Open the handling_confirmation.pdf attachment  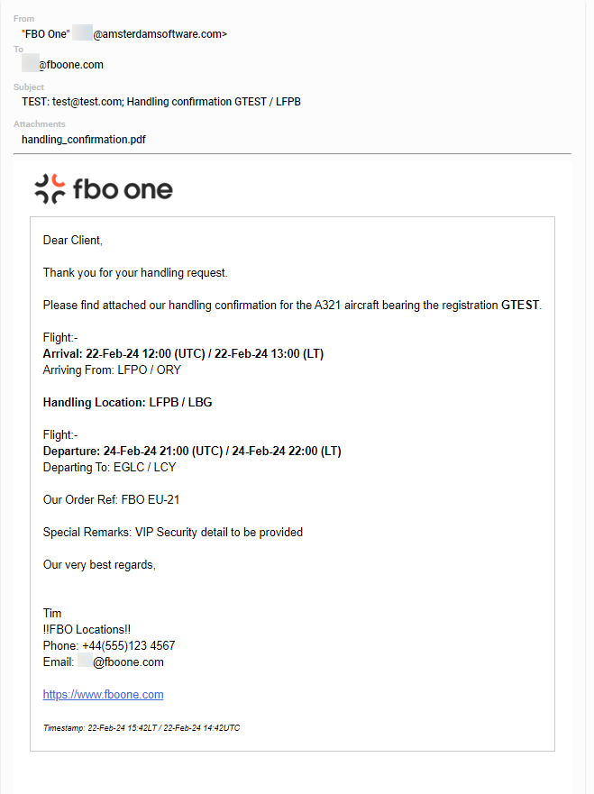pyautogui.click(x=84, y=140)
